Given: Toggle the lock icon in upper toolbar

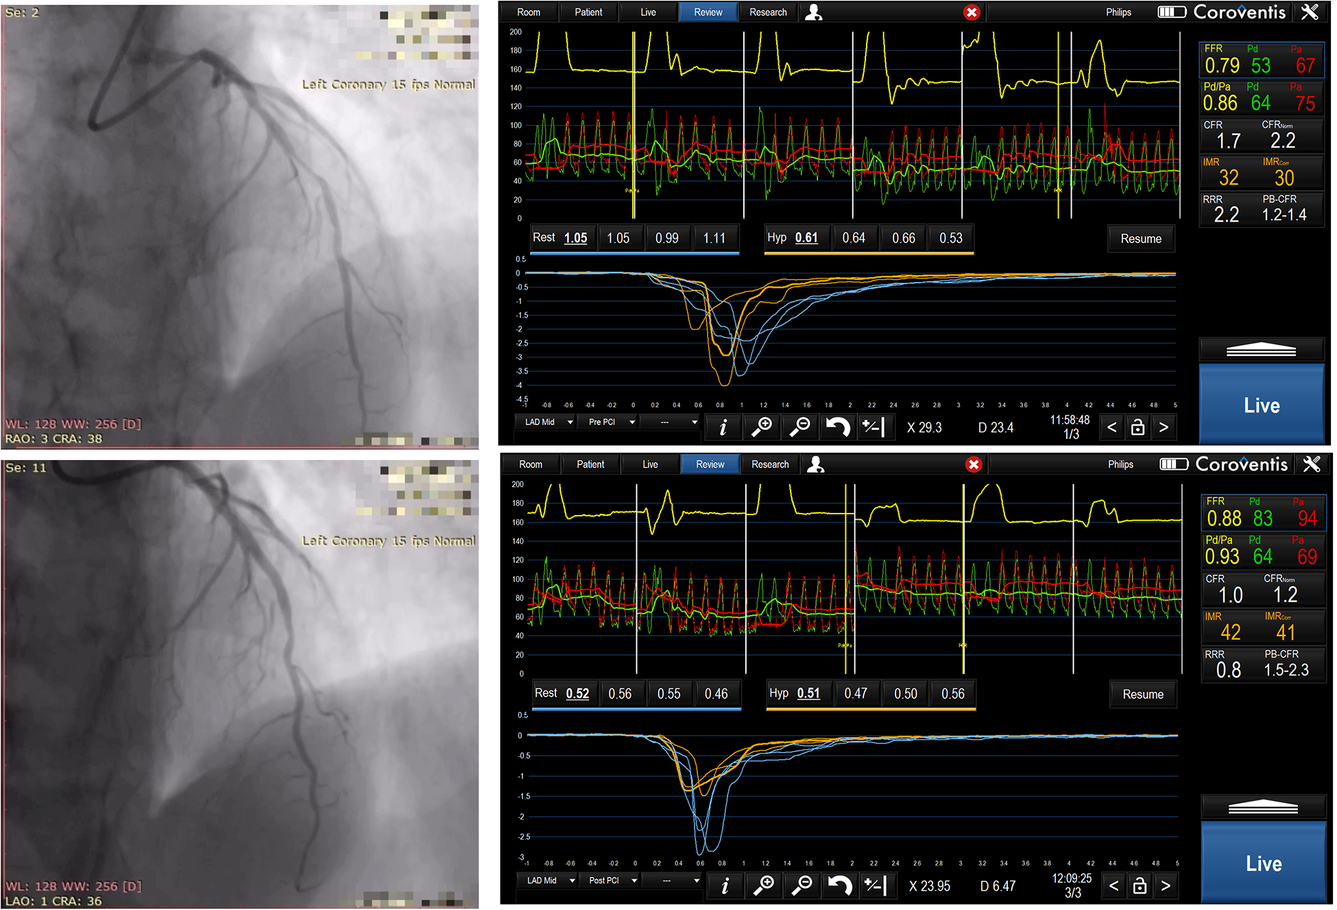Looking at the screenshot, I should (1137, 427).
